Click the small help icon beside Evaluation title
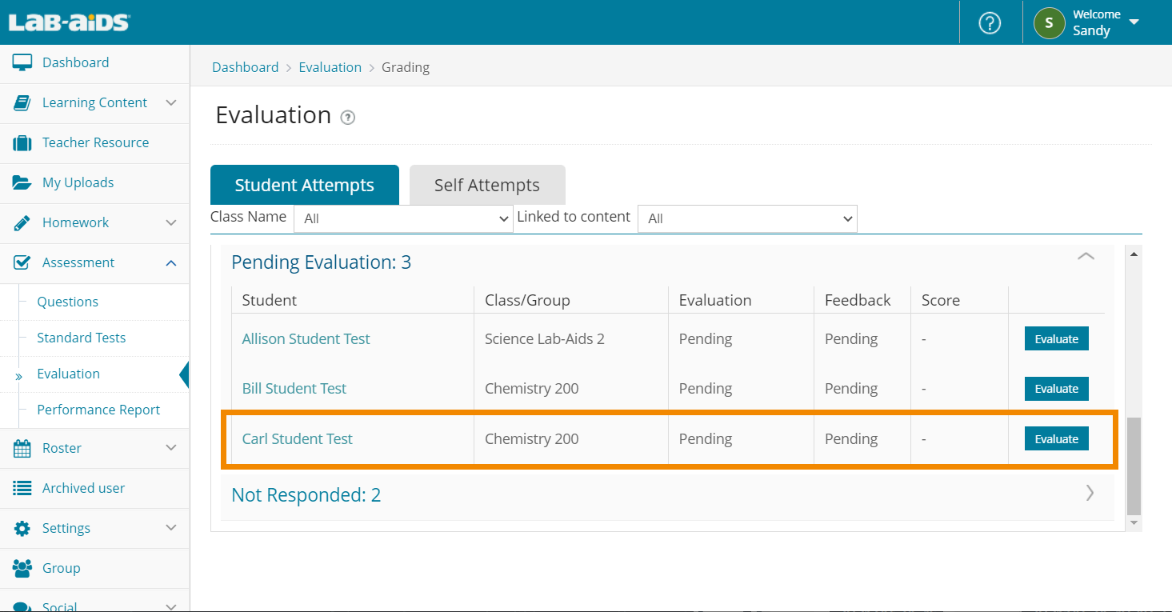 click(x=347, y=118)
